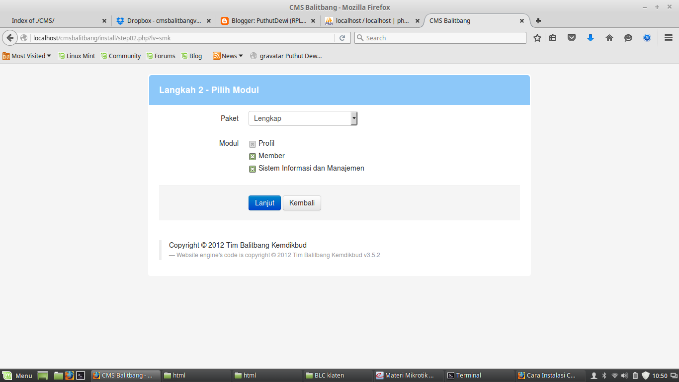This screenshot has height=382, width=679.
Task: Open the Reading List clipboard icon
Action: pyautogui.click(x=553, y=37)
